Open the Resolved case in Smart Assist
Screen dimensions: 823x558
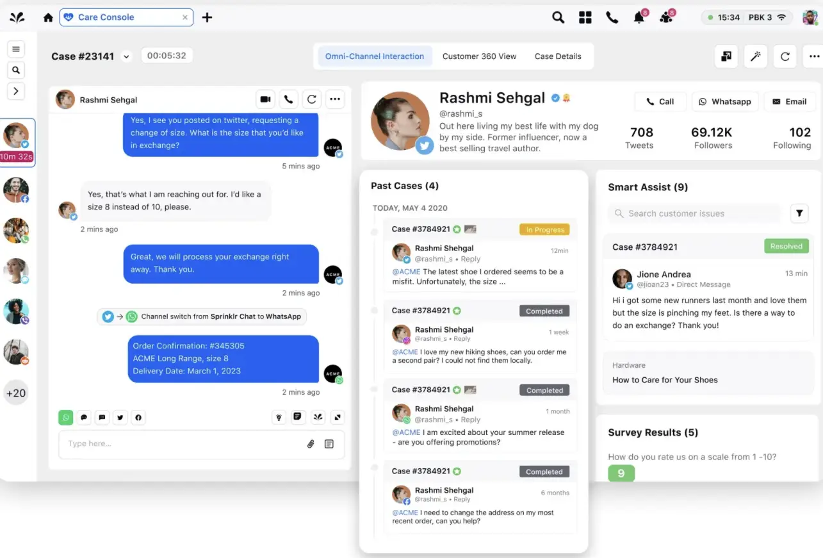(x=708, y=287)
